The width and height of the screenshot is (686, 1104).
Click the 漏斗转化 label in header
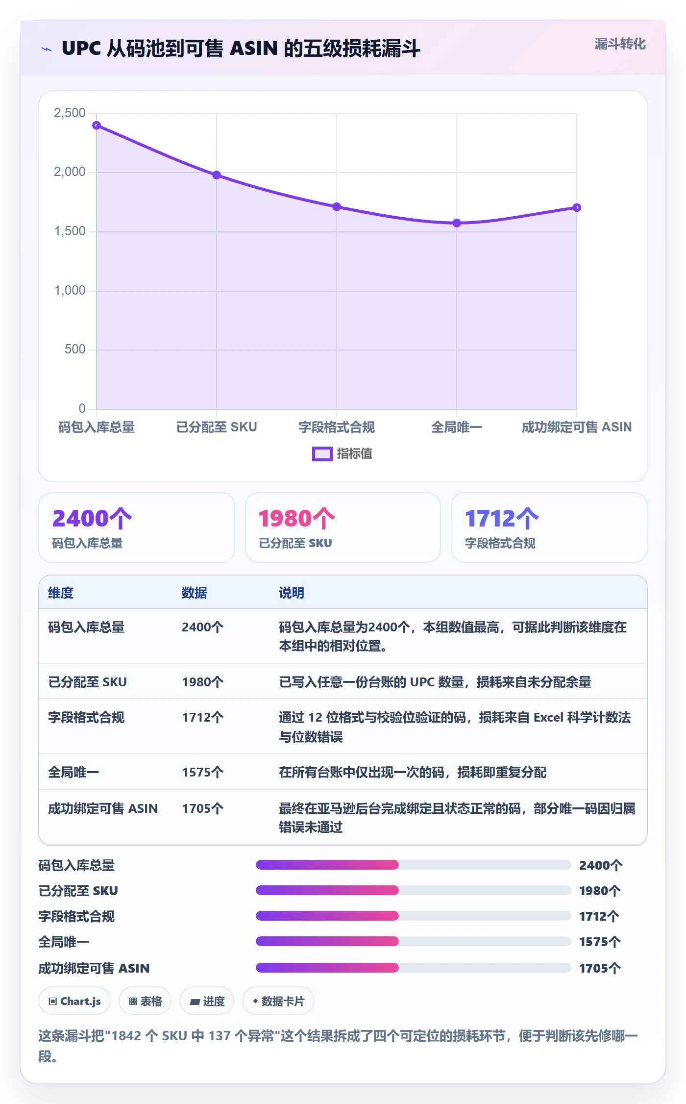click(620, 44)
